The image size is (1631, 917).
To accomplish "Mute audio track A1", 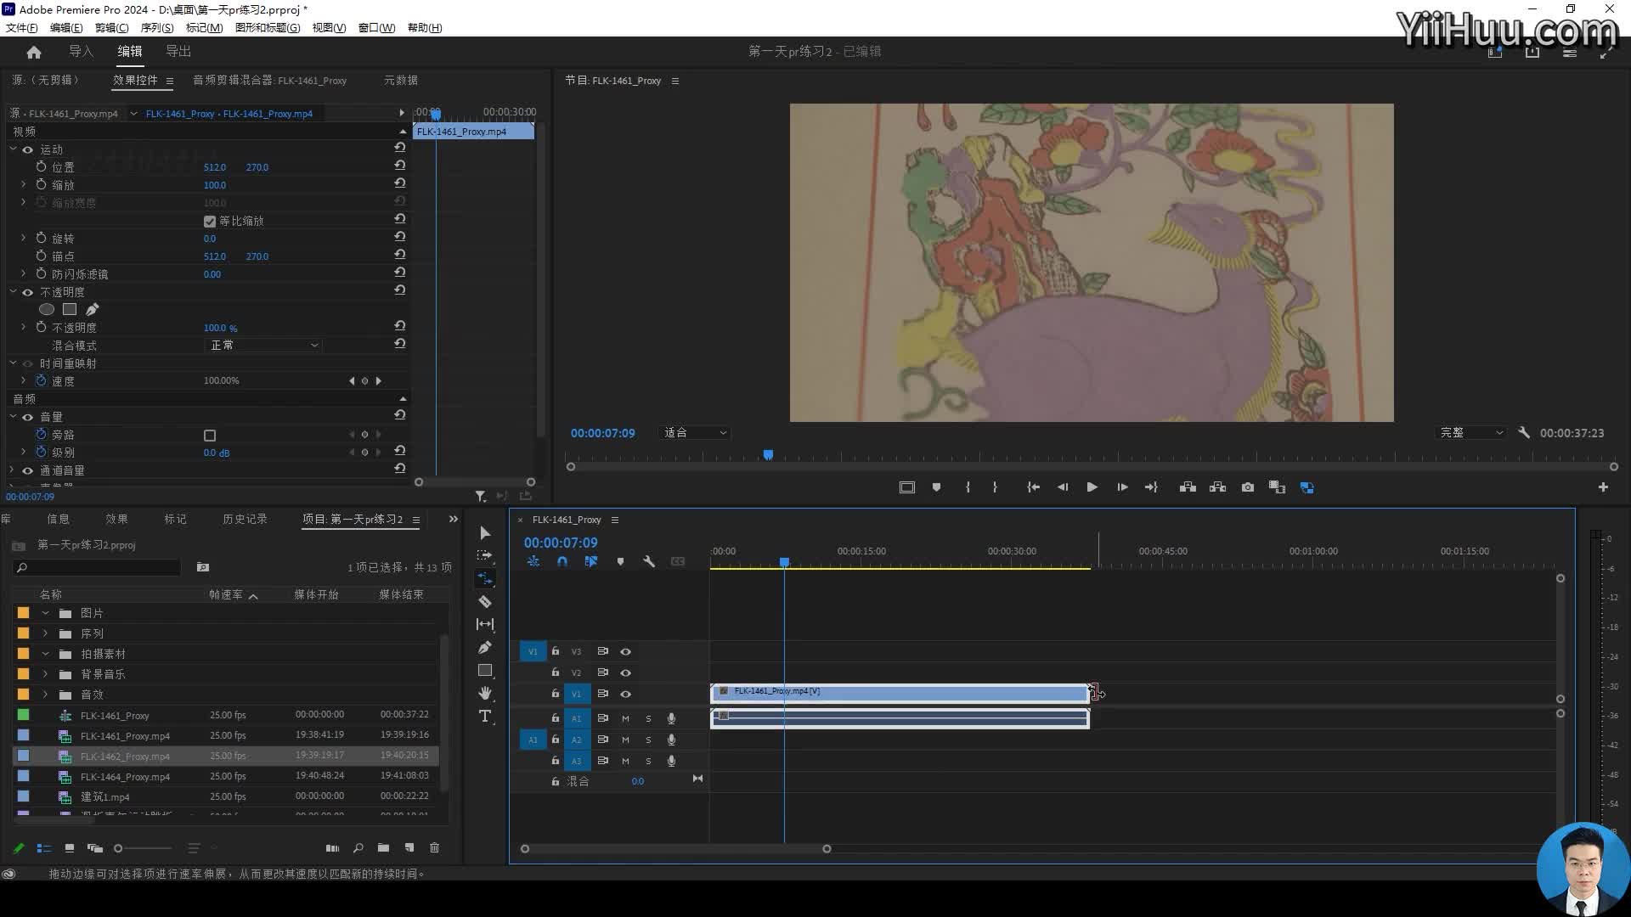I will pyautogui.click(x=625, y=718).
